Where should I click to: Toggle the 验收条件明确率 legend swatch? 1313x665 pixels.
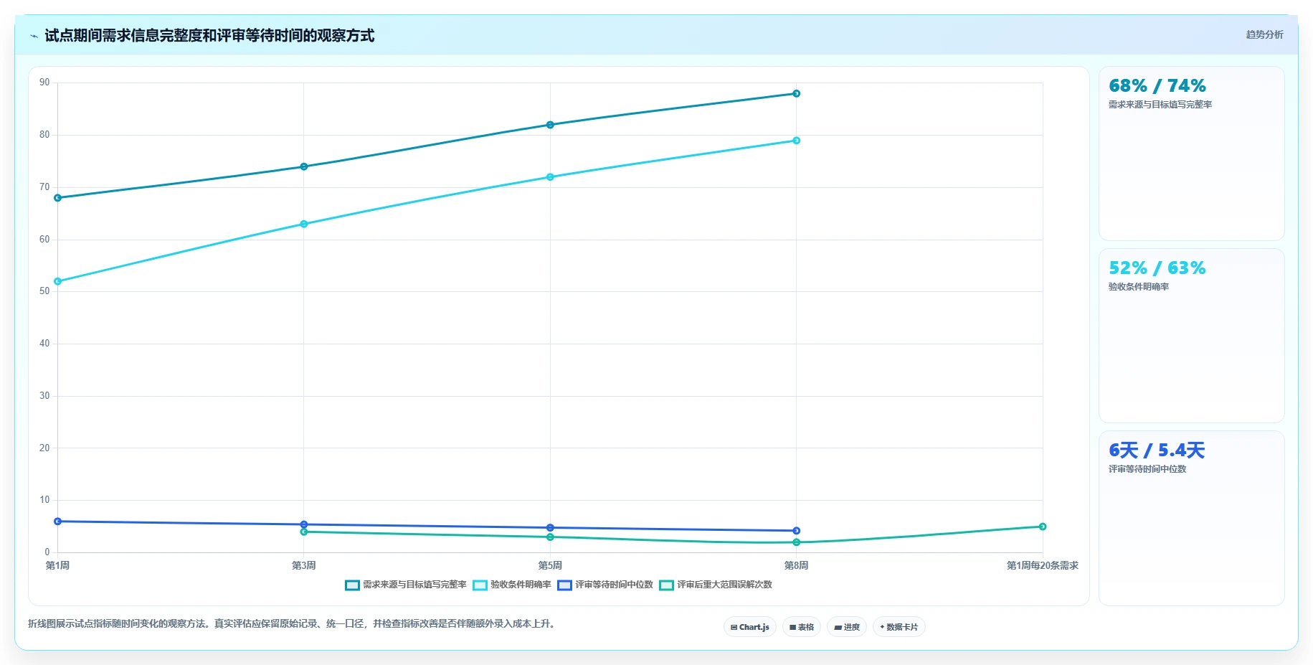pos(480,585)
